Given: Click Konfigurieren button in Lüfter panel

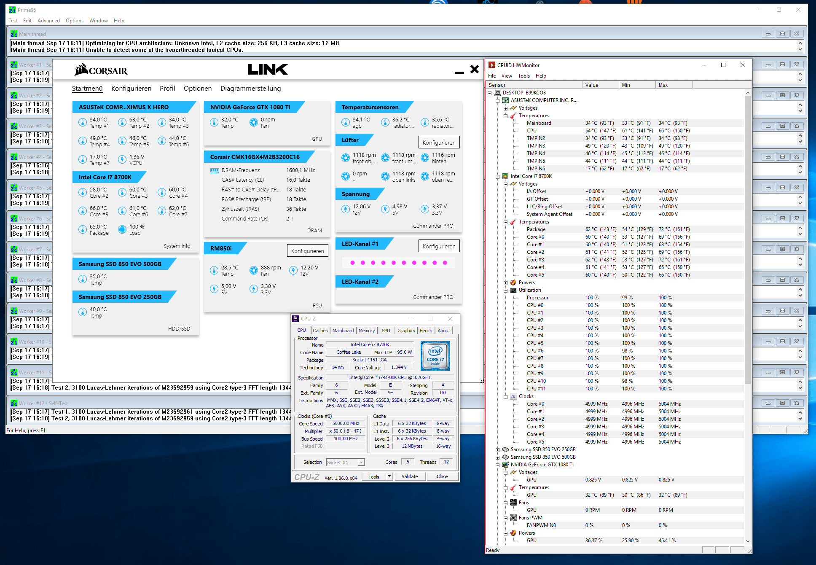Looking at the screenshot, I should pyautogui.click(x=439, y=143).
